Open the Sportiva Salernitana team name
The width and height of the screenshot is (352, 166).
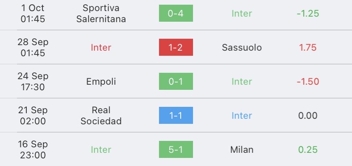[101, 14]
